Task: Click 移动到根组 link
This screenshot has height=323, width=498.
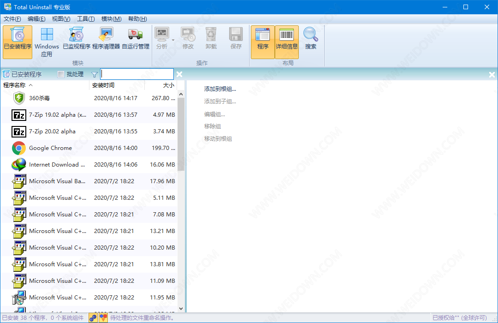Action: (x=218, y=138)
